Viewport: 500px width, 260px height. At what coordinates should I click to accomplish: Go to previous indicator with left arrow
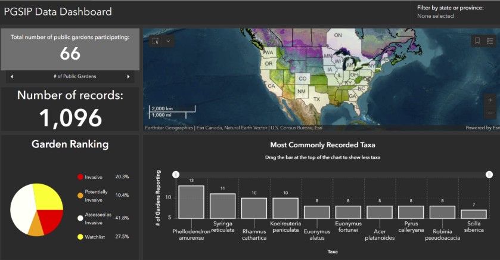point(12,77)
